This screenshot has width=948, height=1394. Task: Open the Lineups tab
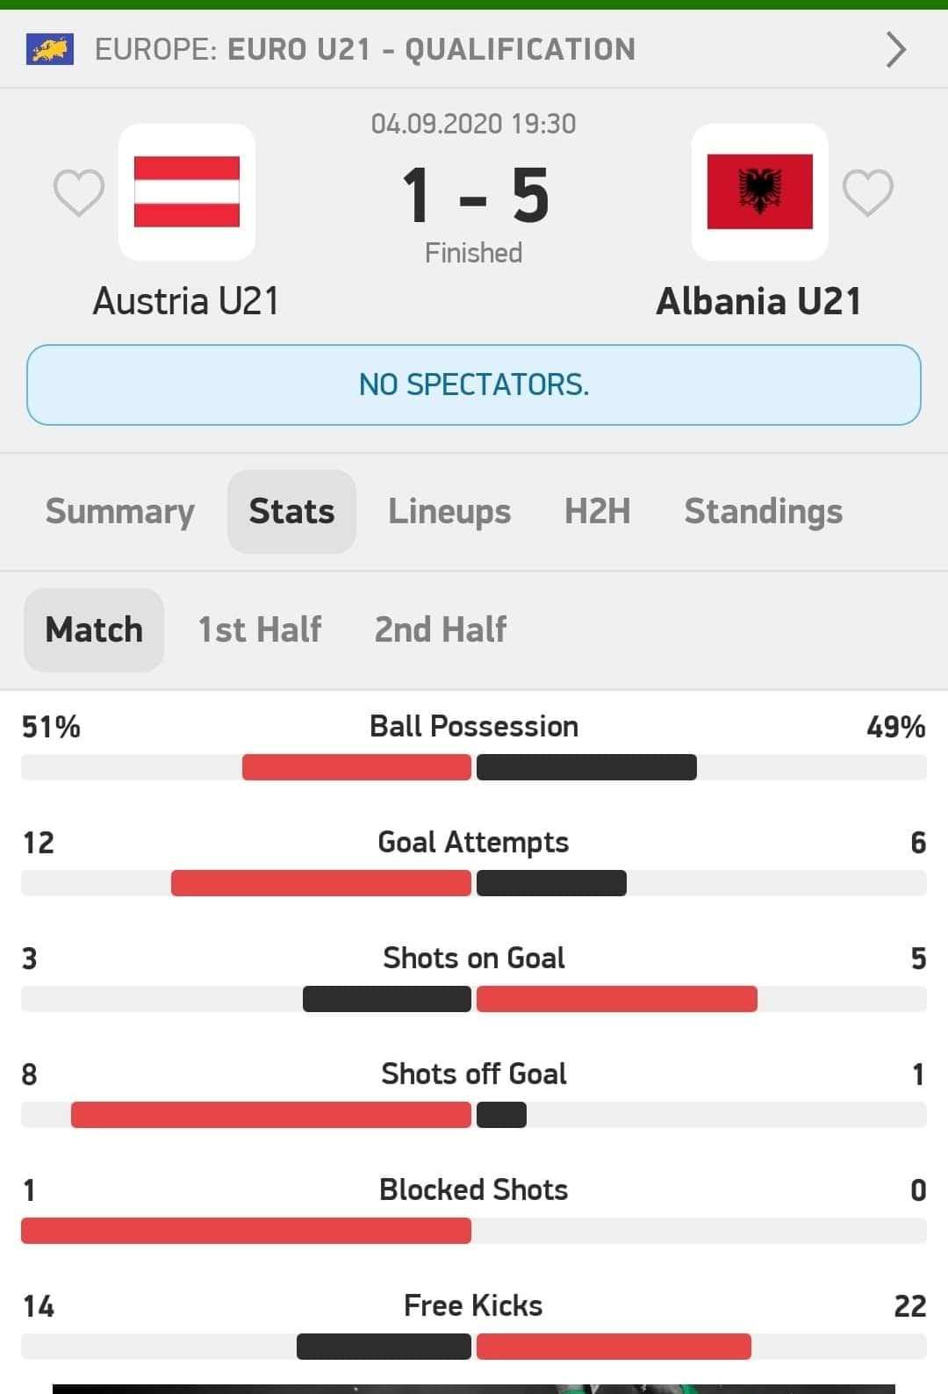(449, 512)
